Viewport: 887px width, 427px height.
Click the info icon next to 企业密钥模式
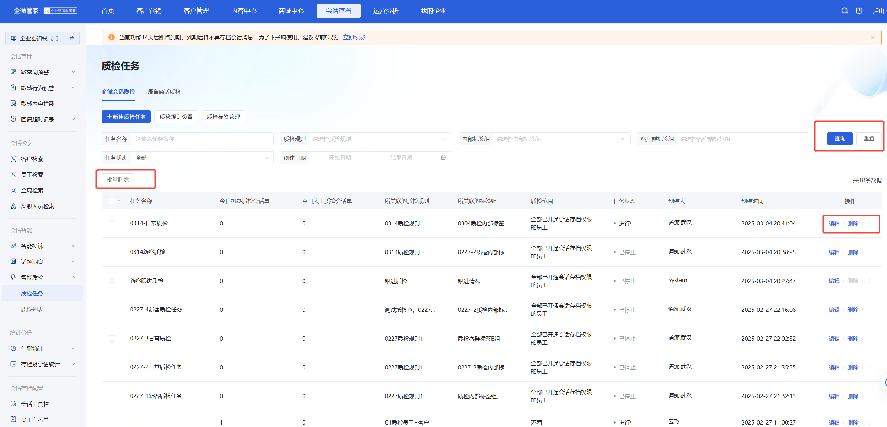point(57,38)
